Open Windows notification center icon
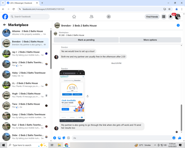 (x=180, y=145)
